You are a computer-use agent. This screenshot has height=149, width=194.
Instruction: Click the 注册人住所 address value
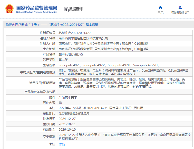pos(103,44)
